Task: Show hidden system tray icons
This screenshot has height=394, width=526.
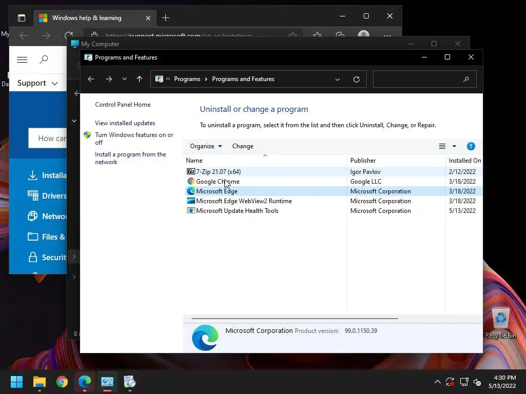Action: (438, 382)
